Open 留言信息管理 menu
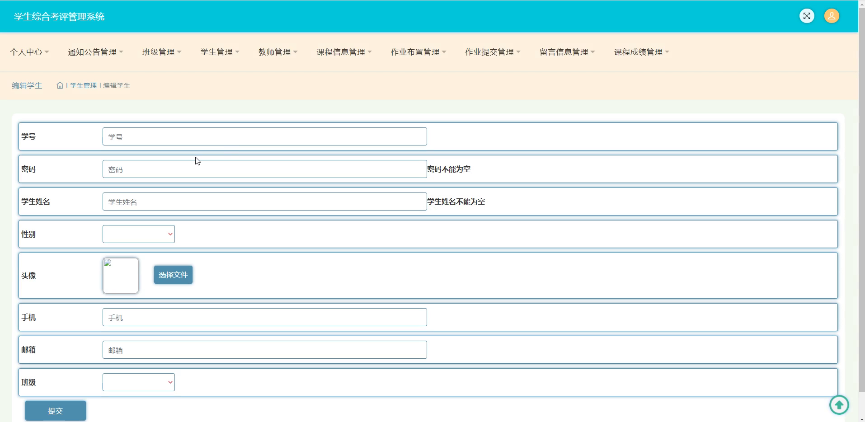 pos(567,52)
